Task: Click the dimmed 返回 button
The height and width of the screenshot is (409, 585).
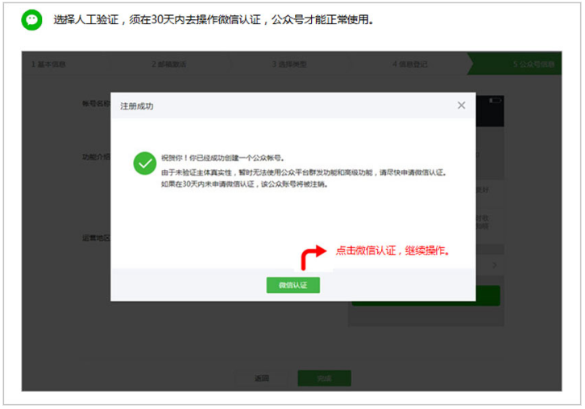Action: click(x=262, y=378)
